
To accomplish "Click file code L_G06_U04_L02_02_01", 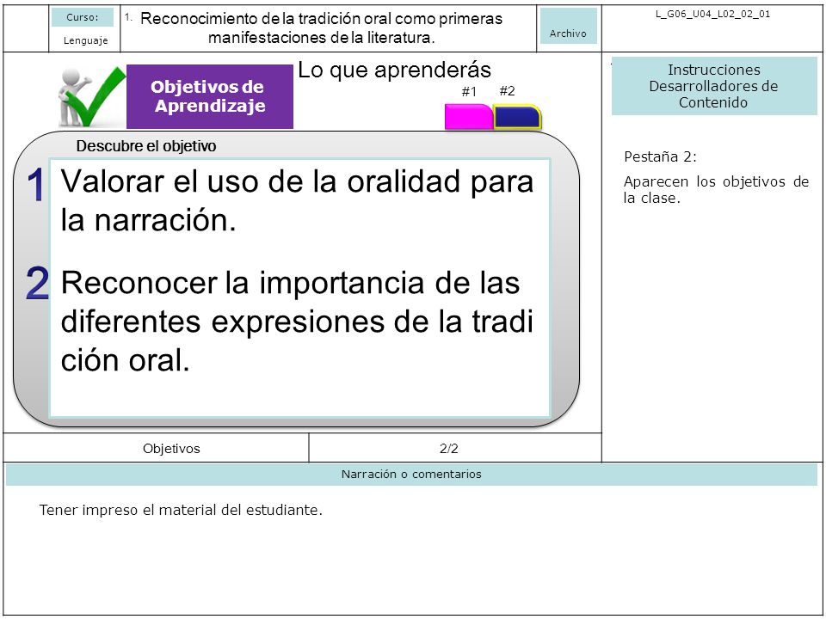I will (712, 15).
